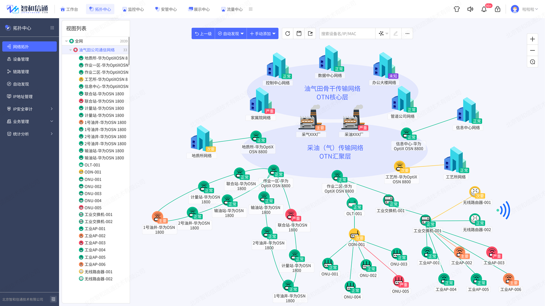The height and width of the screenshot is (306, 545).
Task: Open 链路管理 in the sidebar
Action: pyautogui.click(x=29, y=71)
